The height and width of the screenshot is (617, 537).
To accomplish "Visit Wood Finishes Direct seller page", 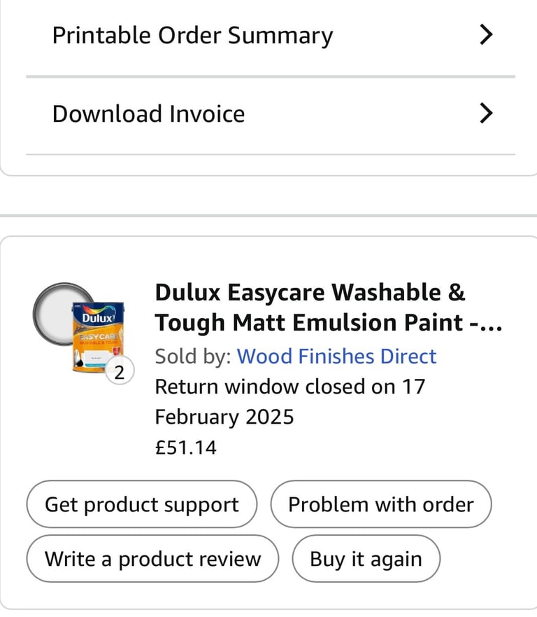I will tap(336, 356).
